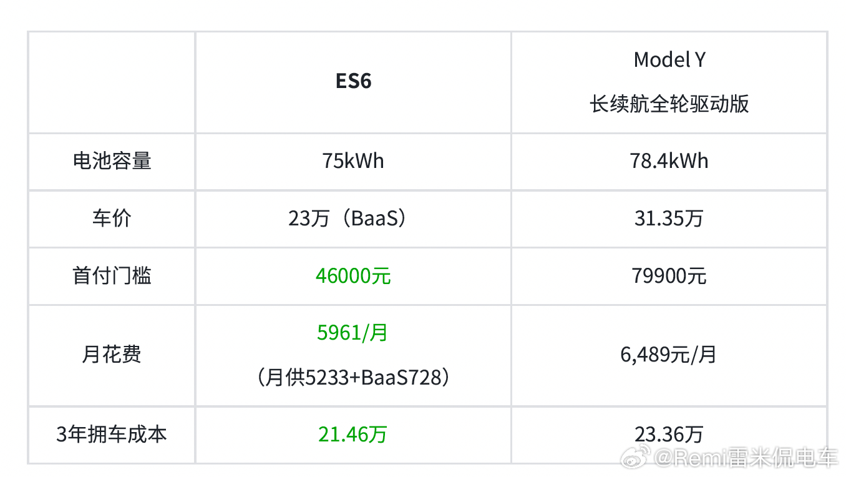Screen dimensions: 846x477
Task: Click the 月供5233+BaaS728 breakdown text
Action: 353,378
